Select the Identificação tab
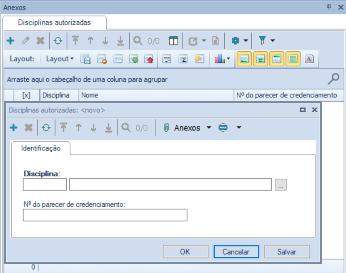The image size is (346, 273). (41, 148)
